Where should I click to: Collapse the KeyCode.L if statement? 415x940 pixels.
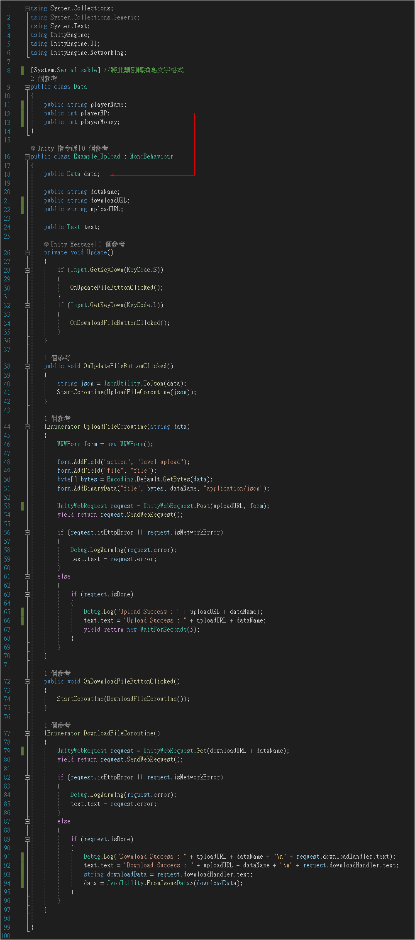pos(27,305)
